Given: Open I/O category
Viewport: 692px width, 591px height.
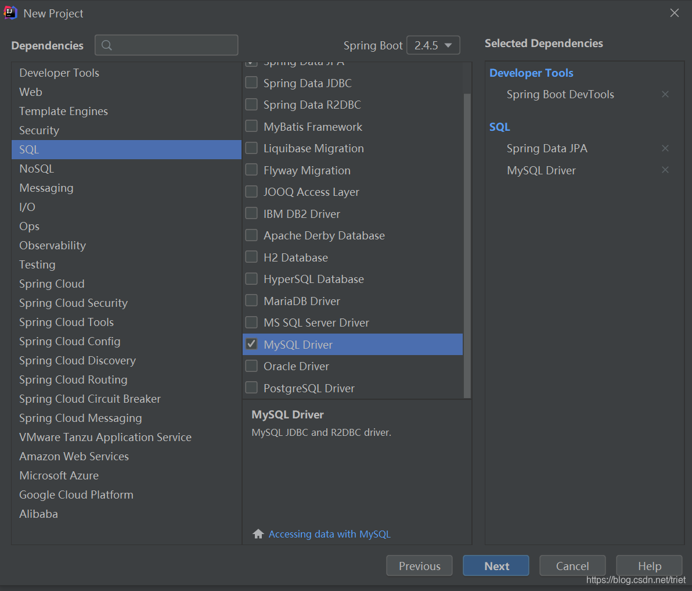Looking at the screenshot, I should (126, 207).
